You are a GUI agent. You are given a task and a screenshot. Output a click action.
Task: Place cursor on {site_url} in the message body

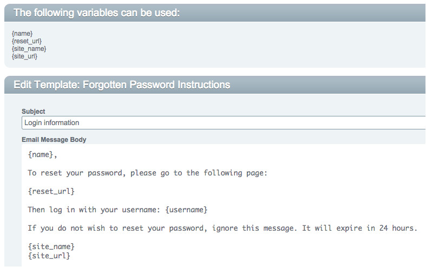coord(49,255)
